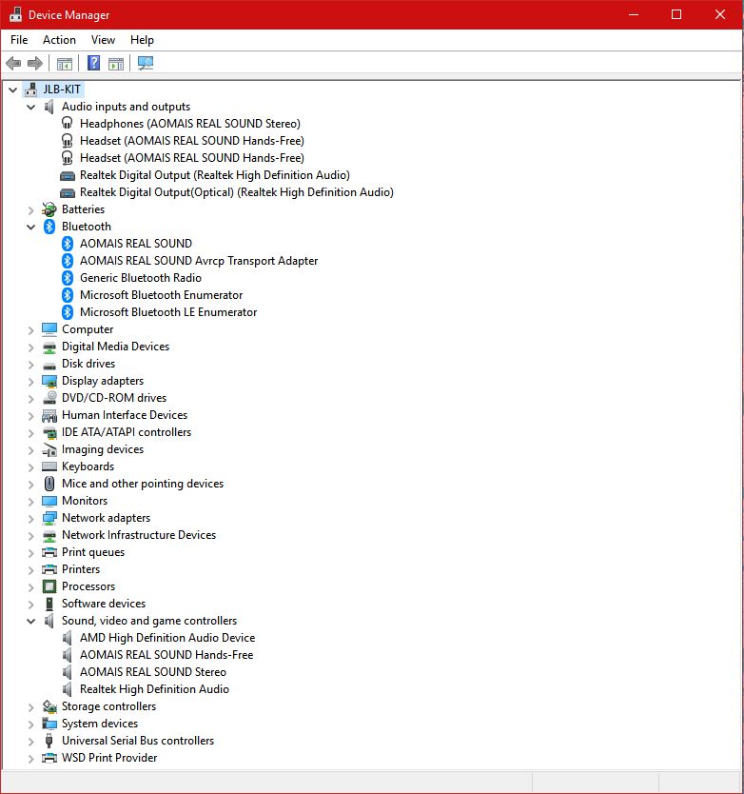Select the Digital Media Devices label
The width and height of the screenshot is (744, 794).
click(115, 347)
